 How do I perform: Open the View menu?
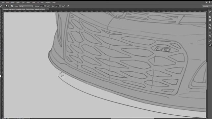click(42, 2)
